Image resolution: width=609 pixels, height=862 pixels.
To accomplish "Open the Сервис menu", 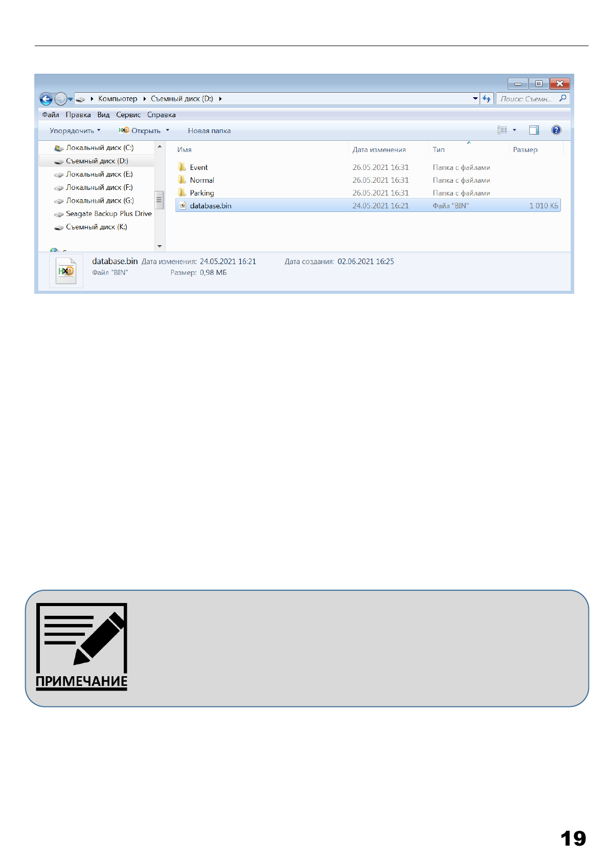I will pos(128,115).
